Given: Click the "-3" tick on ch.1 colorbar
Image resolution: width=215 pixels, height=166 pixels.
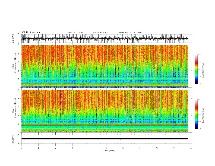Looking at the screenshot, I should [200, 55].
